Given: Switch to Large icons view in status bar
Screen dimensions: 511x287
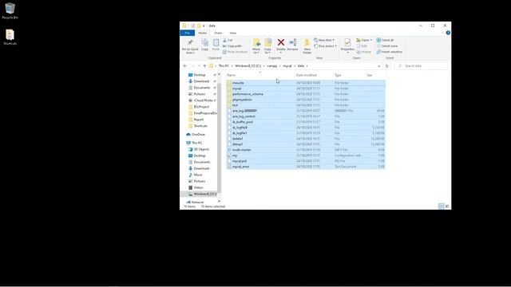Looking at the screenshot, I should [447, 206].
